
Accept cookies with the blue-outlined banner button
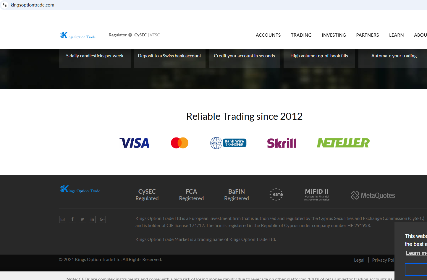pos(416,270)
